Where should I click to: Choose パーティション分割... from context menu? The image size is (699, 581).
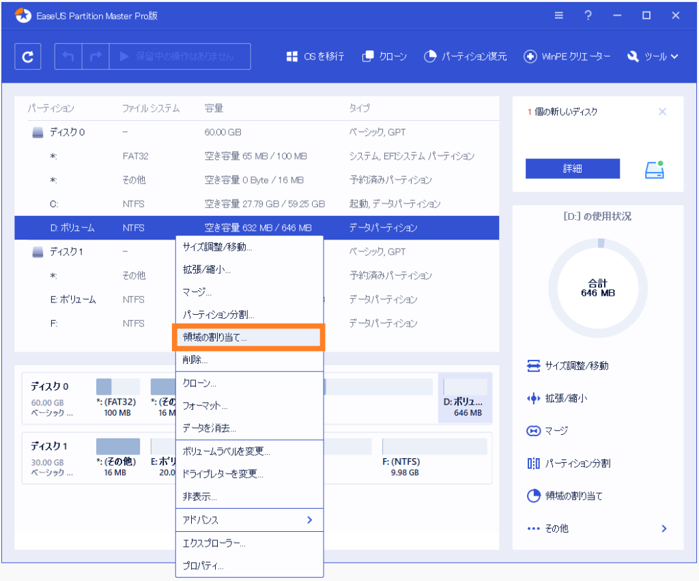pyautogui.click(x=250, y=314)
